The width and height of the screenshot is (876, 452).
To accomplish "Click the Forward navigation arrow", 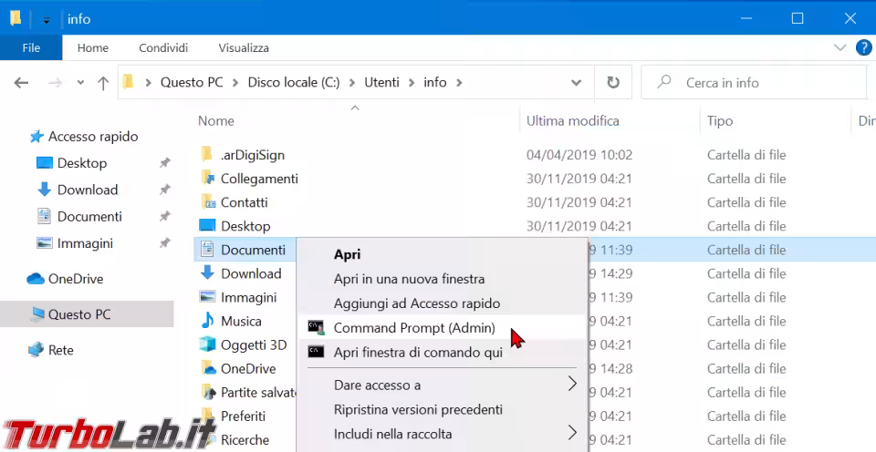I will tap(55, 83).
